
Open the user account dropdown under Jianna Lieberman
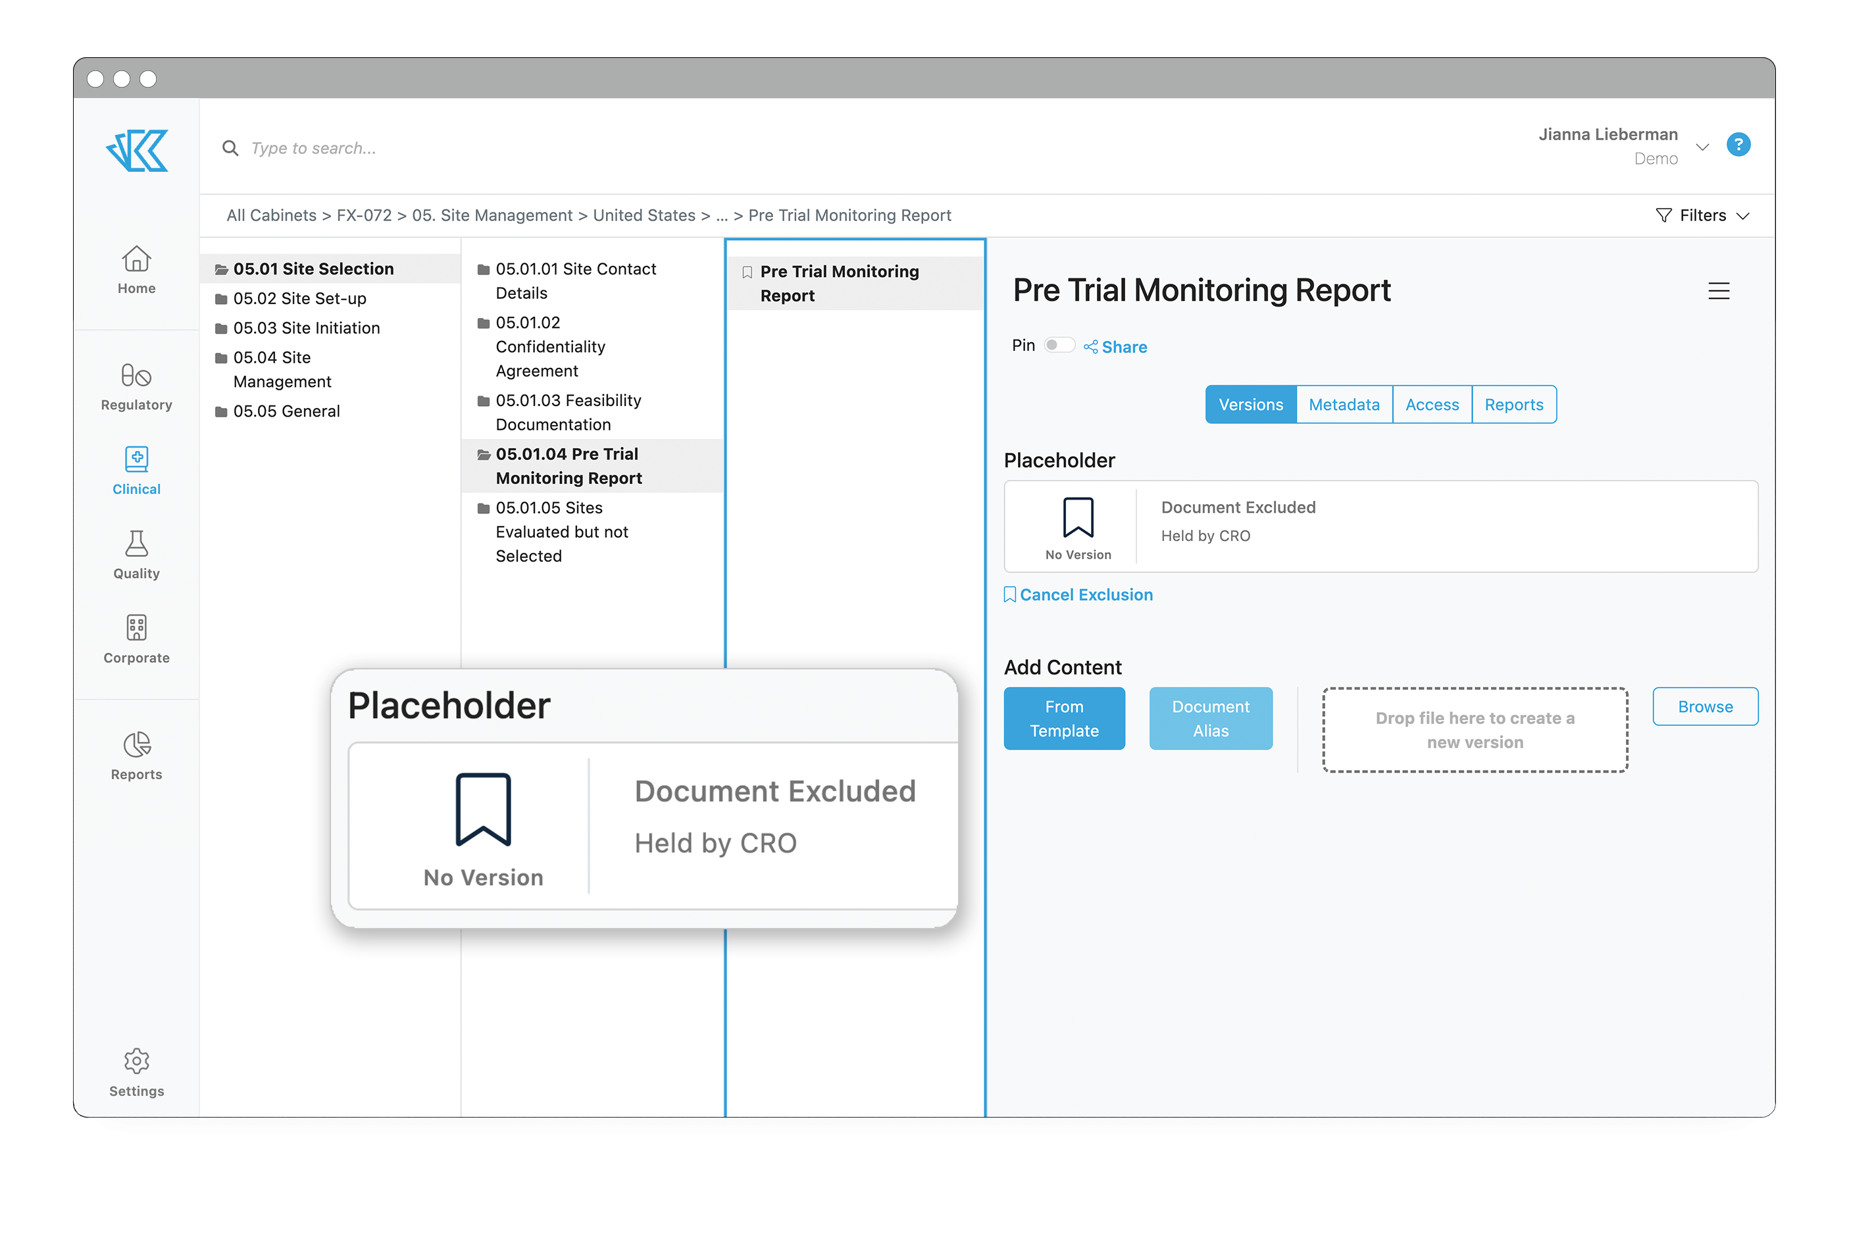(1701, 146)
